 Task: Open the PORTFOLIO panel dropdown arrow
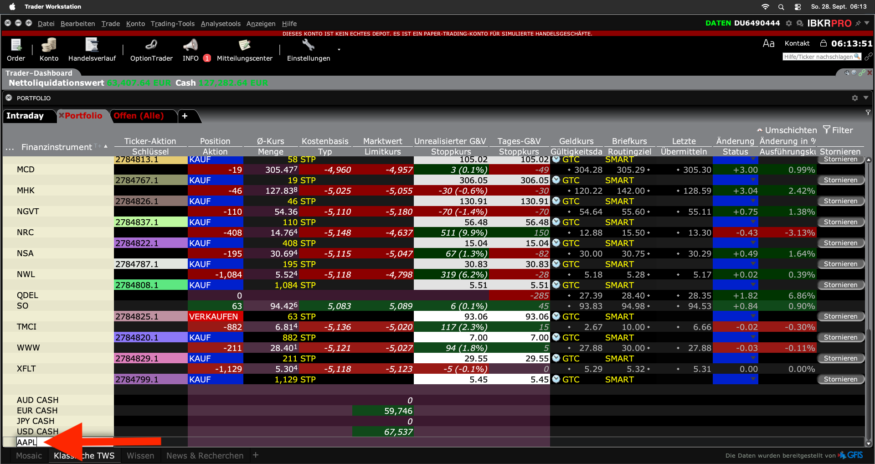865,98
